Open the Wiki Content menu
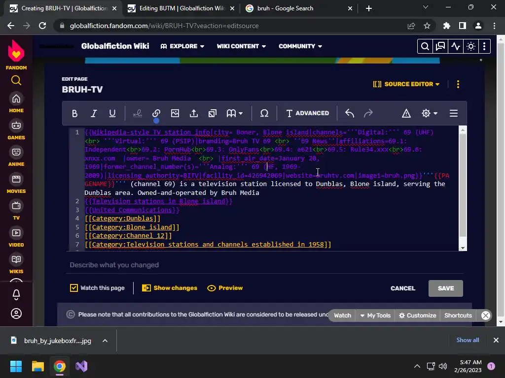 coord(241,46)
